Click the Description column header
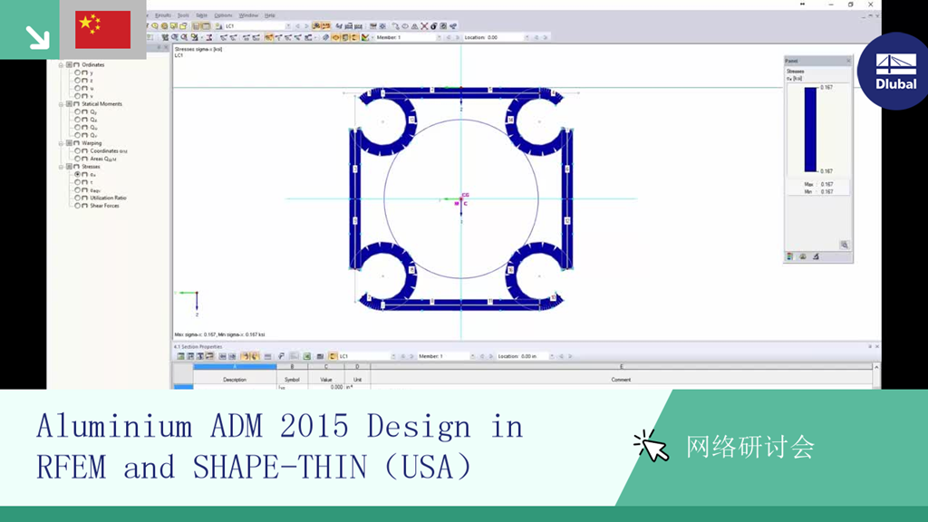The height and width of the screenshot is (522, 928). (235, 380)
